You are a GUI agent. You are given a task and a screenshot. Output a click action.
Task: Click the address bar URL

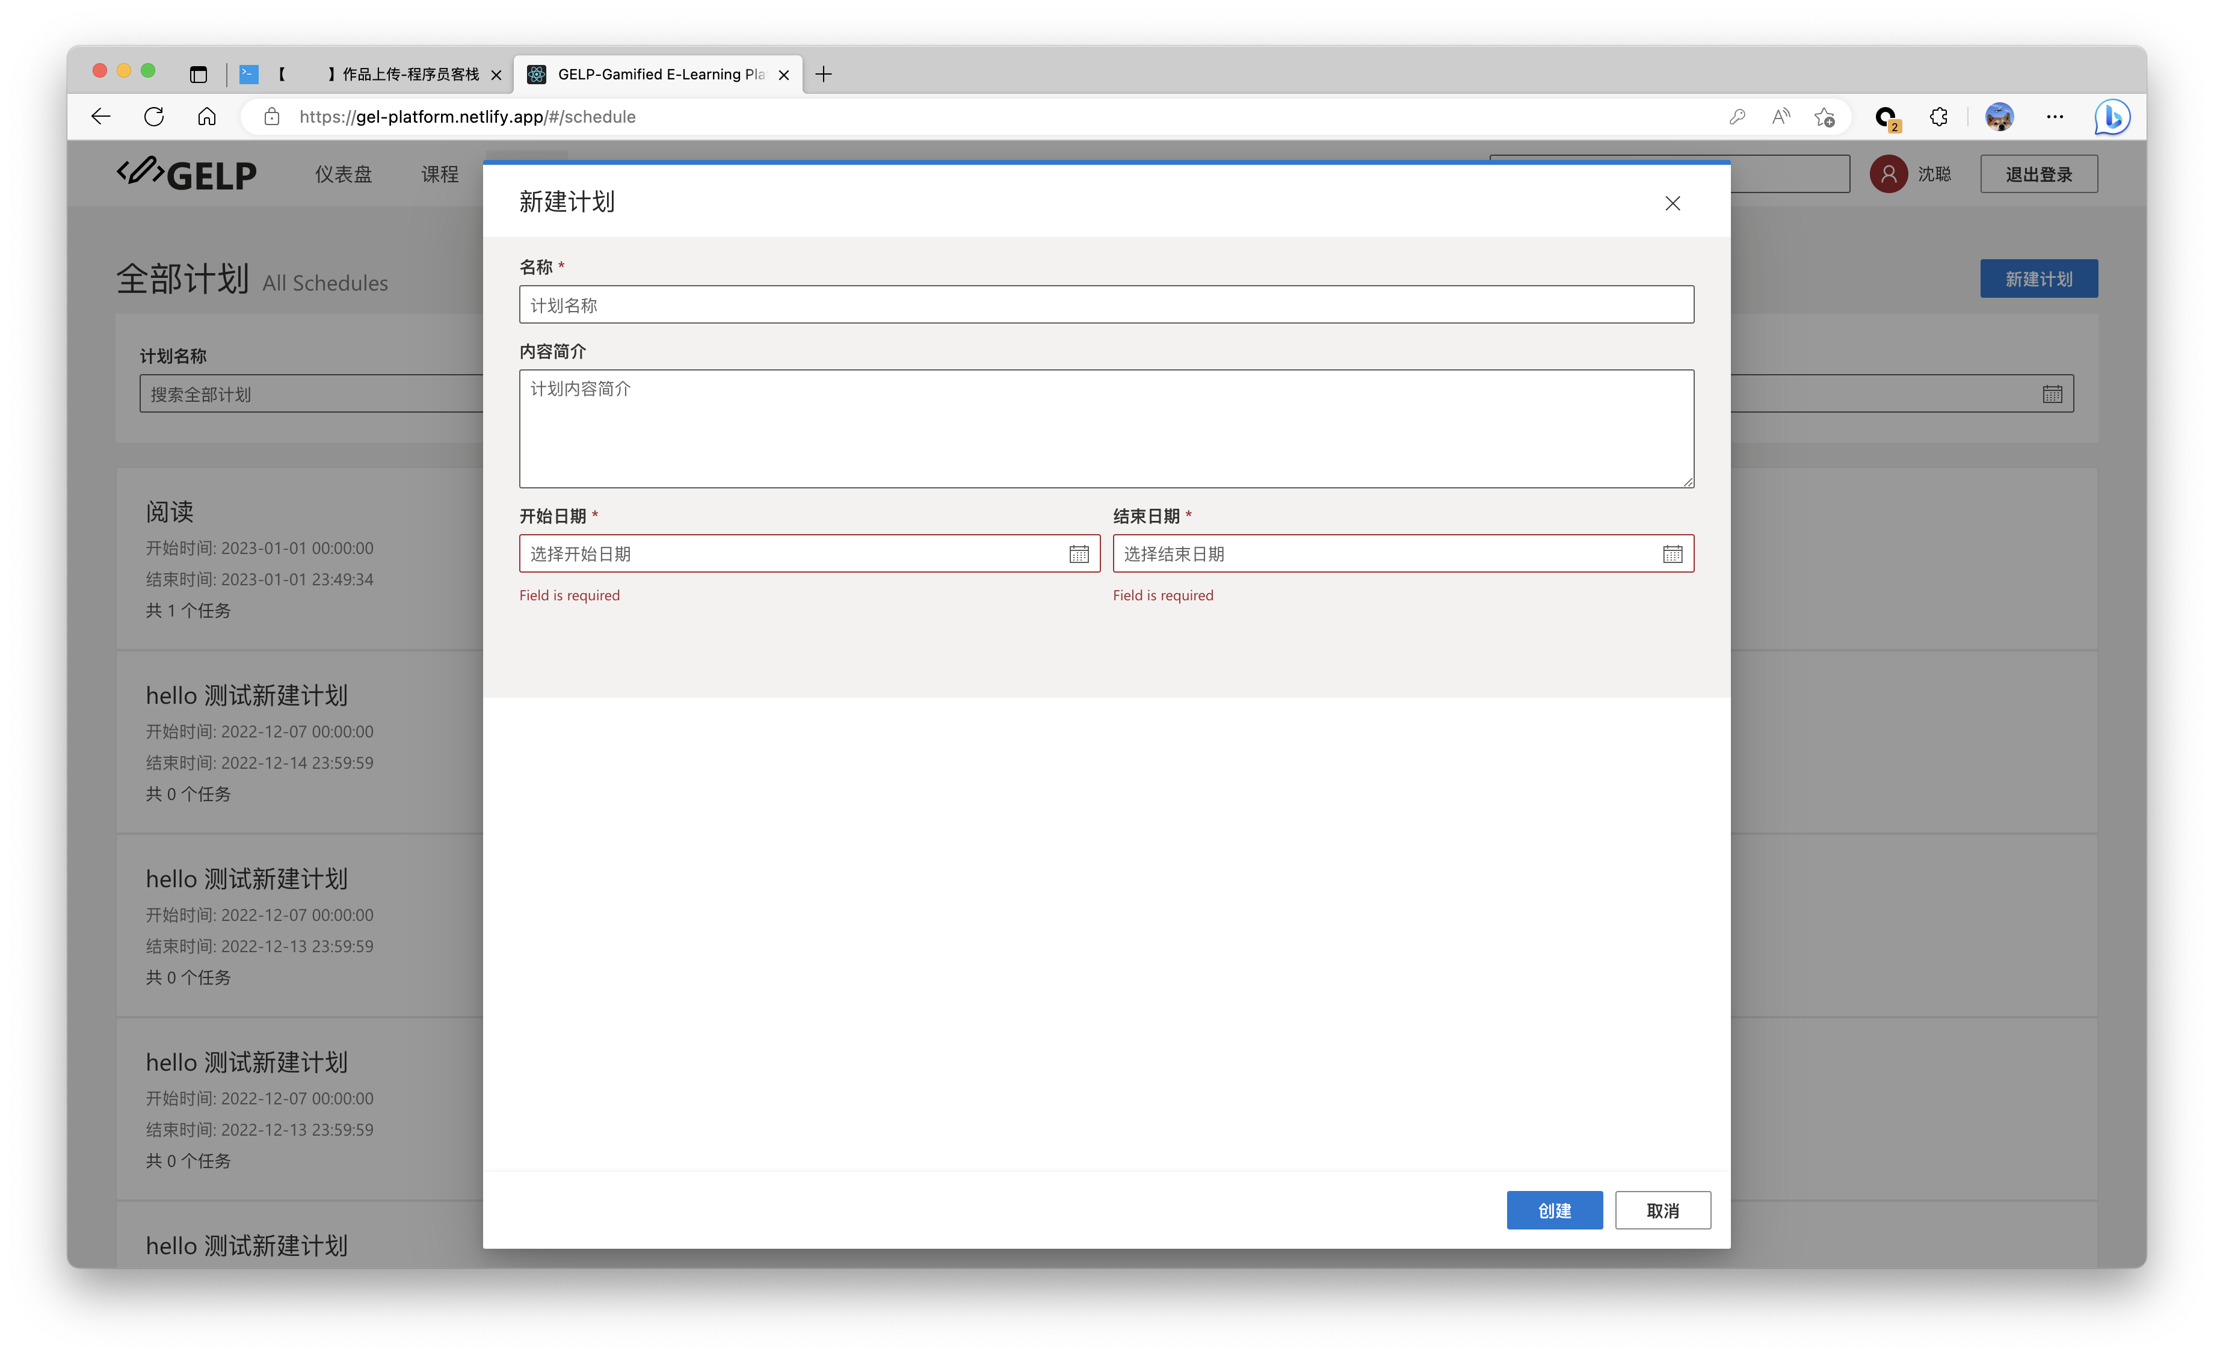point(467,117)
